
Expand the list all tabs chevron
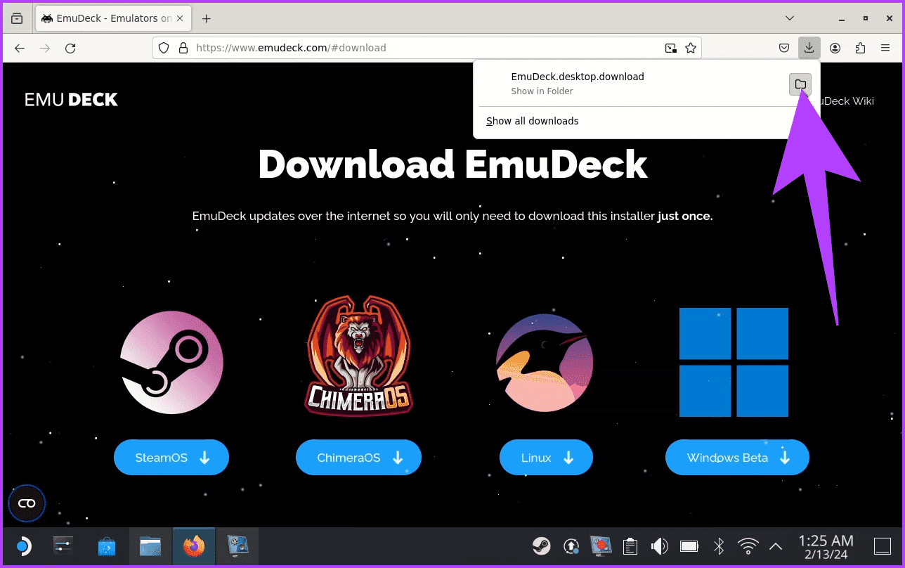coord(790,18)
